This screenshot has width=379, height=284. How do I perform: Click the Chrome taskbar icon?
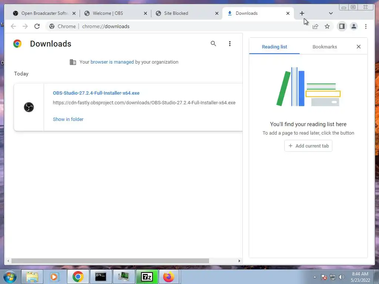click(78, 277)
